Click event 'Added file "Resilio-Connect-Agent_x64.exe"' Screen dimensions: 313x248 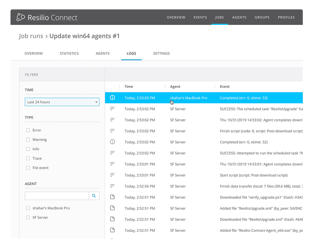(x=261, y=230)
